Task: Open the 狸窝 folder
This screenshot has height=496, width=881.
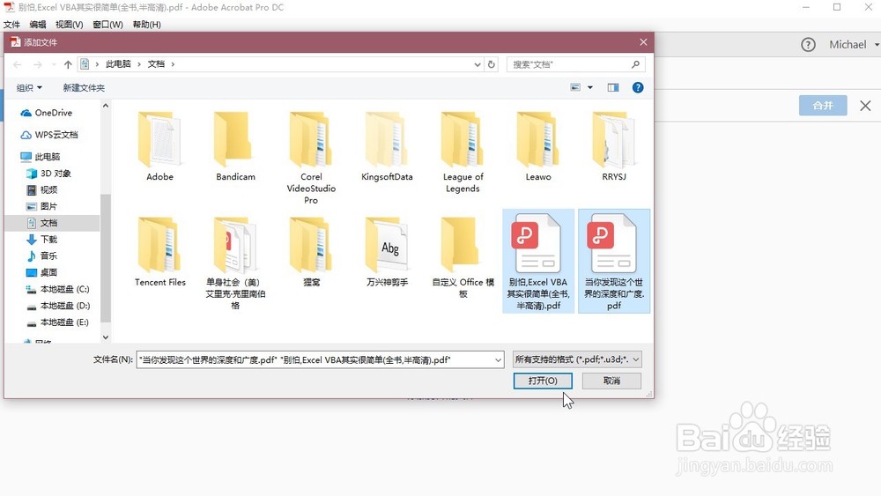Action: (311, 251)
